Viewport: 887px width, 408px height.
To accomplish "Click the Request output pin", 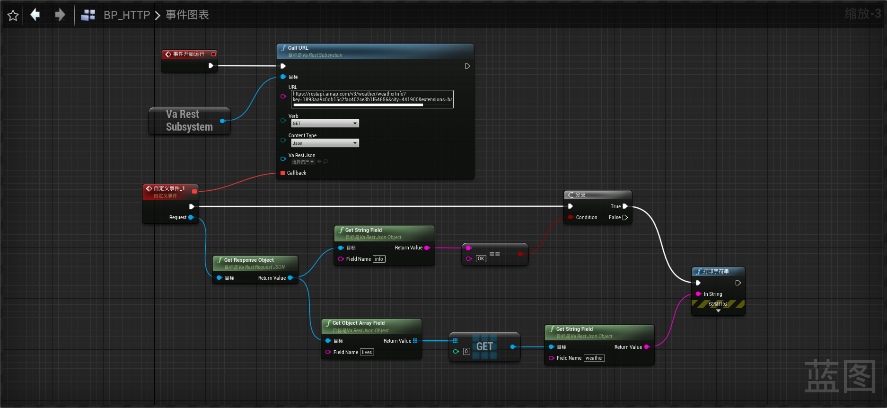I will (191, 217).
